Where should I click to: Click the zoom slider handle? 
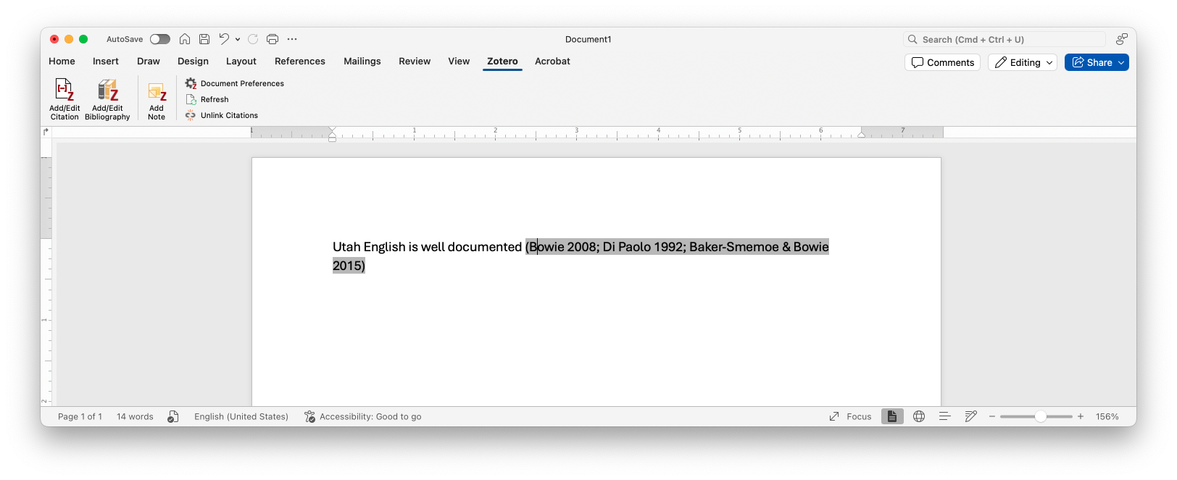pyautogui.click(x=1040, y=416)
